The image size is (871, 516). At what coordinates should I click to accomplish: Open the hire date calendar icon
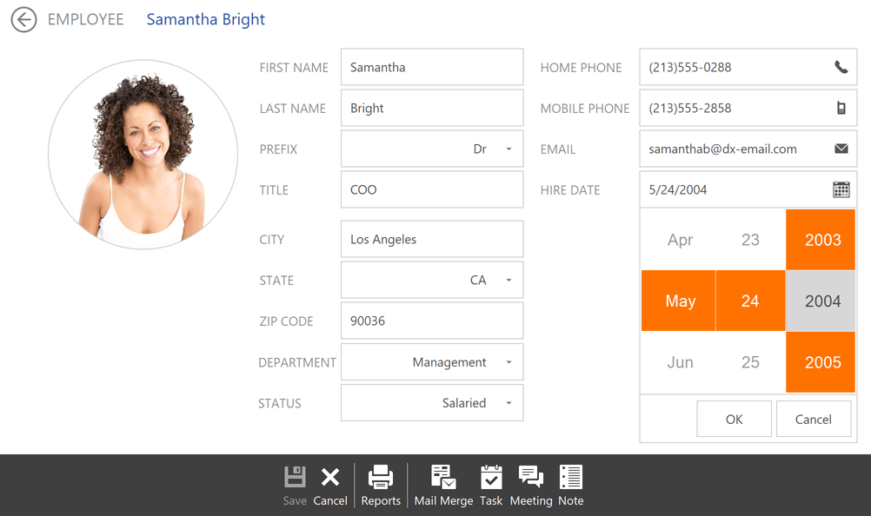841,189
